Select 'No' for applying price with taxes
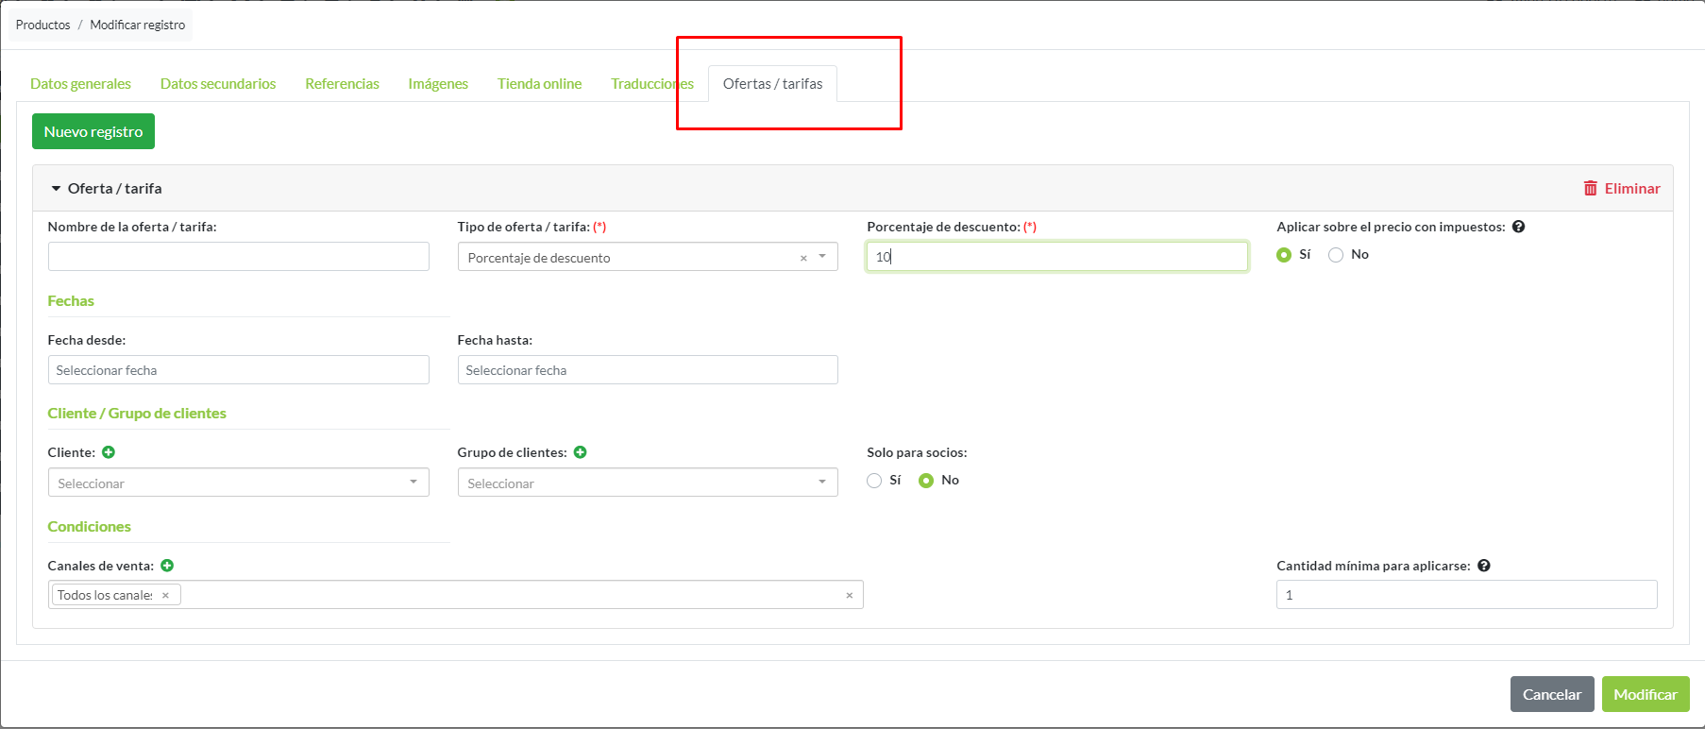Screen dimensions: 1705x729 pos(1336,255)
